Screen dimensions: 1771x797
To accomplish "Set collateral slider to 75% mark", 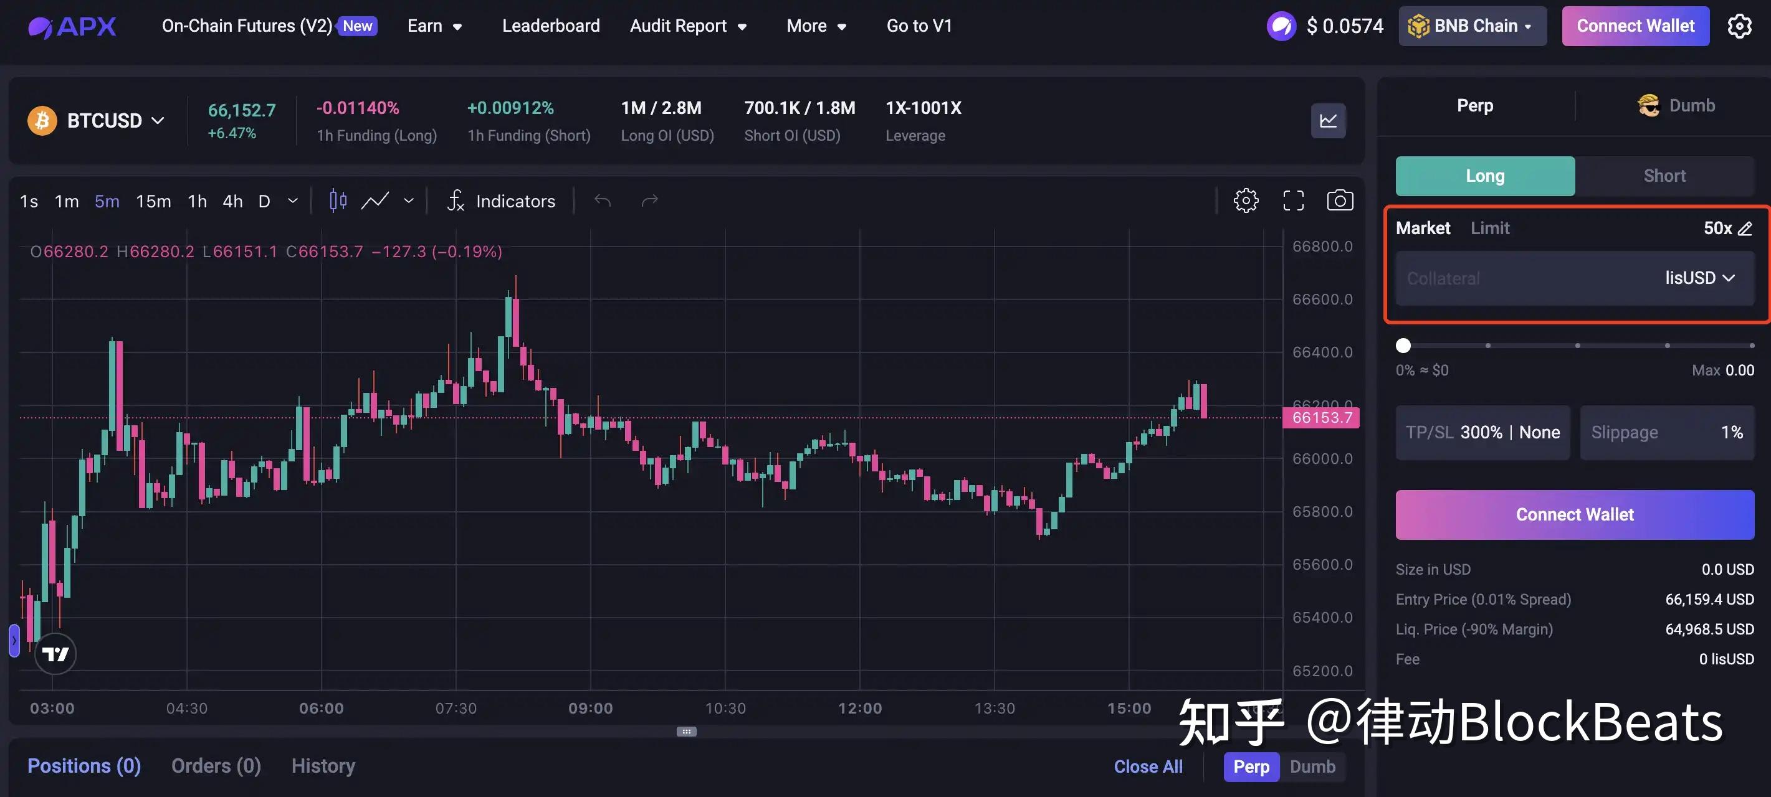I will coord(1667,346).
